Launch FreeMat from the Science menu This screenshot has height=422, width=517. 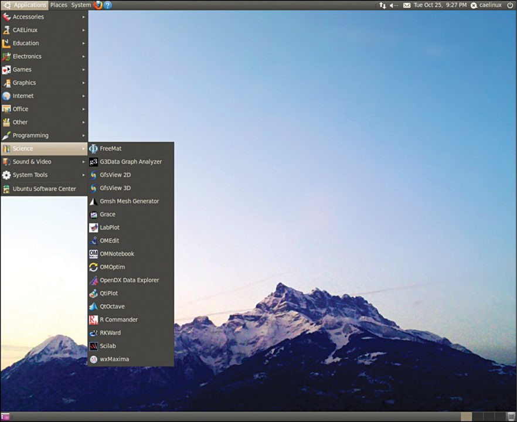coord(110,149)
